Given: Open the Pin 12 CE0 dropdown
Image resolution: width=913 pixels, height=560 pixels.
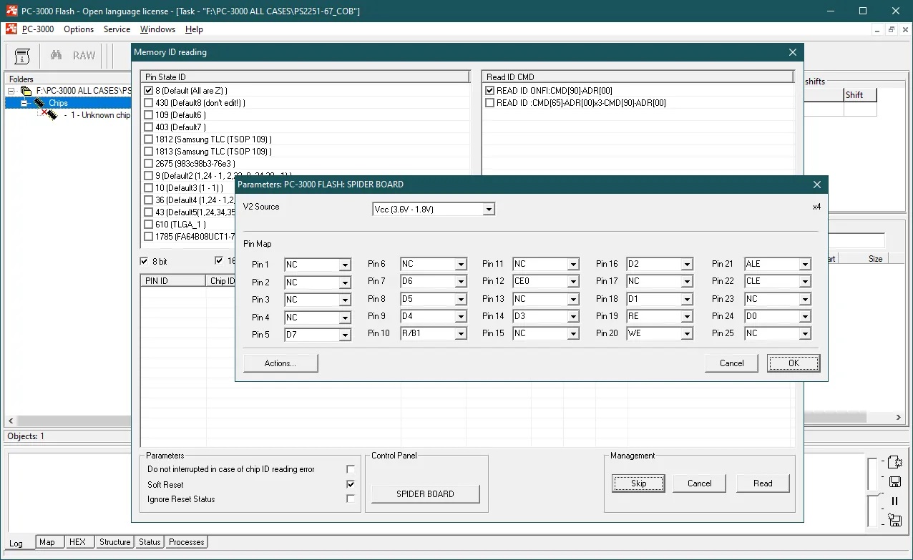Looking at the screenshot, I should click(573, 282).
